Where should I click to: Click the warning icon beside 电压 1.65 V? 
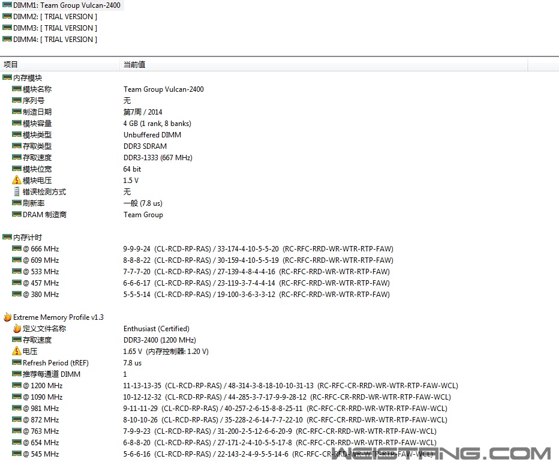(17, 352)
